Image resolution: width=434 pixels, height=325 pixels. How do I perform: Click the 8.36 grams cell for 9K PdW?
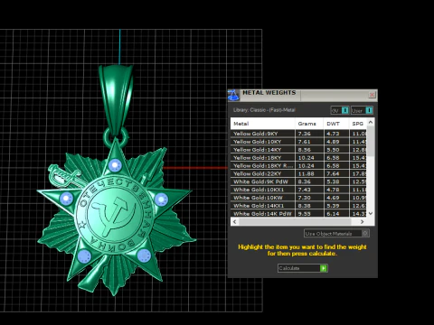pos(309,181)
